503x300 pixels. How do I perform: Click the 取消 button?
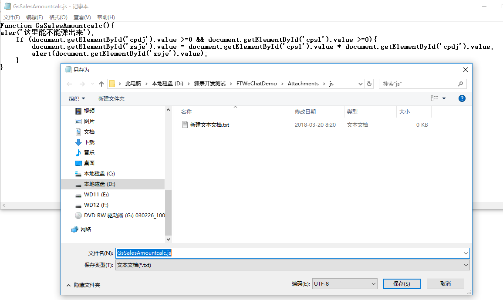click(445, 284)
